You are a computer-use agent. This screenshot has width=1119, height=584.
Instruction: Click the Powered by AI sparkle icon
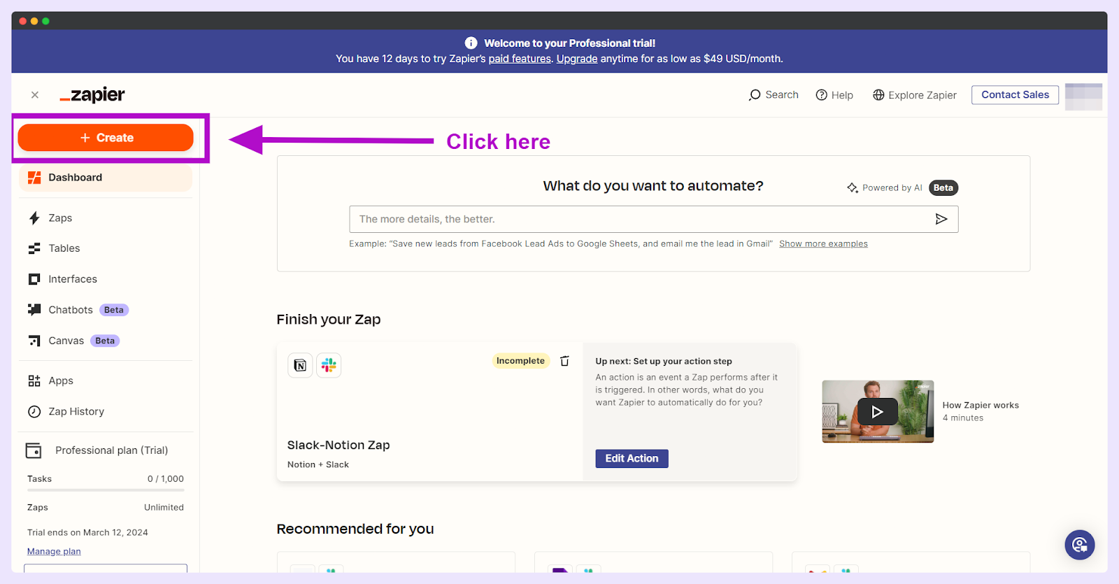coord(853,187)
